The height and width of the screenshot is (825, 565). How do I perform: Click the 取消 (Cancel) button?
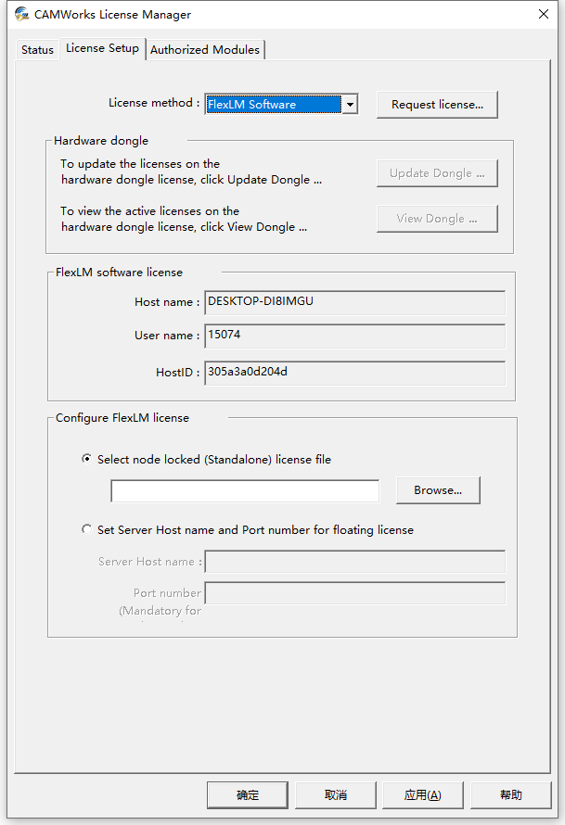click(x=336, y=795)
